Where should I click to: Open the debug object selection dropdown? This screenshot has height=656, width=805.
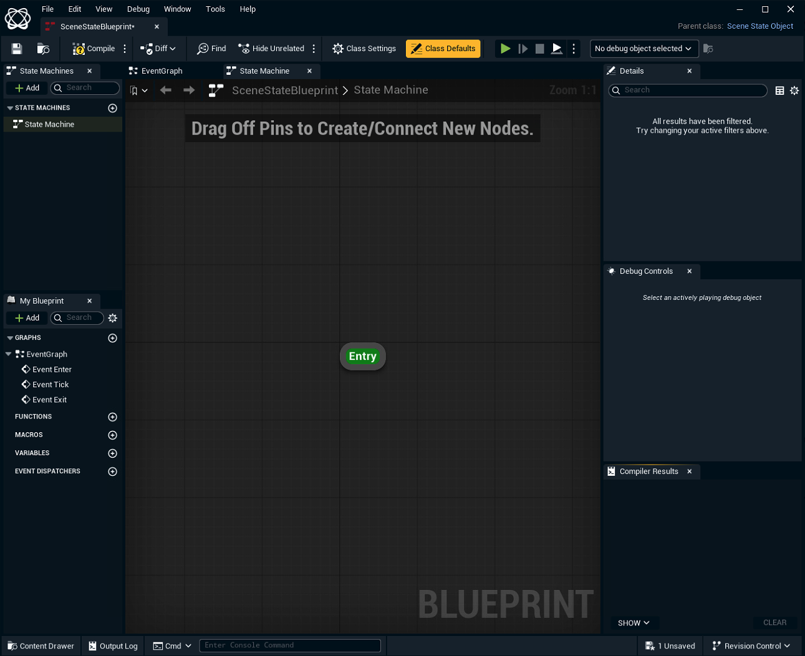pos(644,49)
